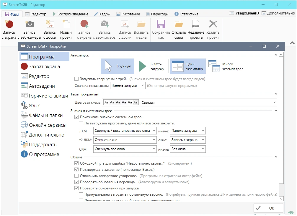Click Дополнительно in editor title area
297x216 pixels.
point(278,13)
